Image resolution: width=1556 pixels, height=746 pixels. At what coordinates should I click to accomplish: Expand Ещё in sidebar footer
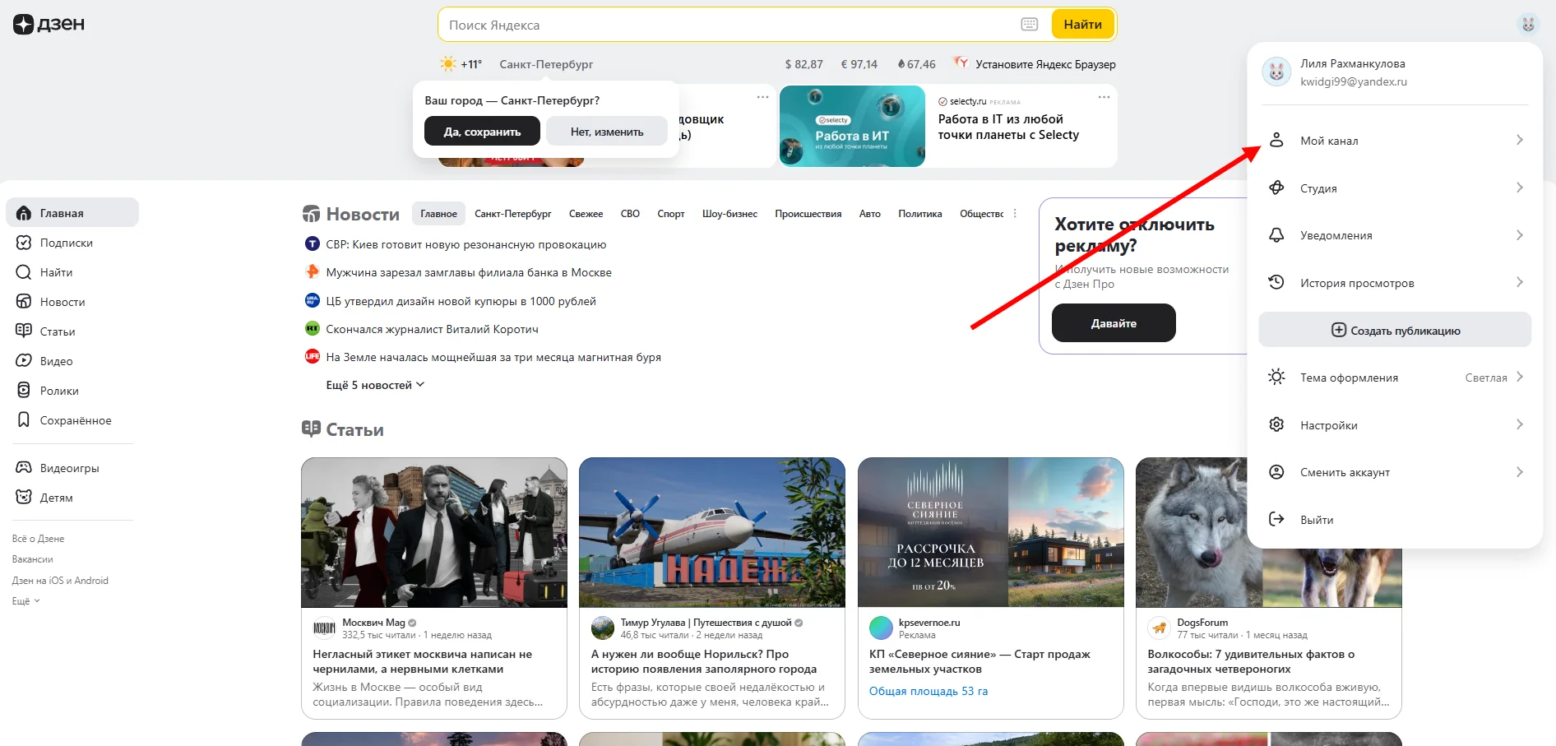(25, 601)
